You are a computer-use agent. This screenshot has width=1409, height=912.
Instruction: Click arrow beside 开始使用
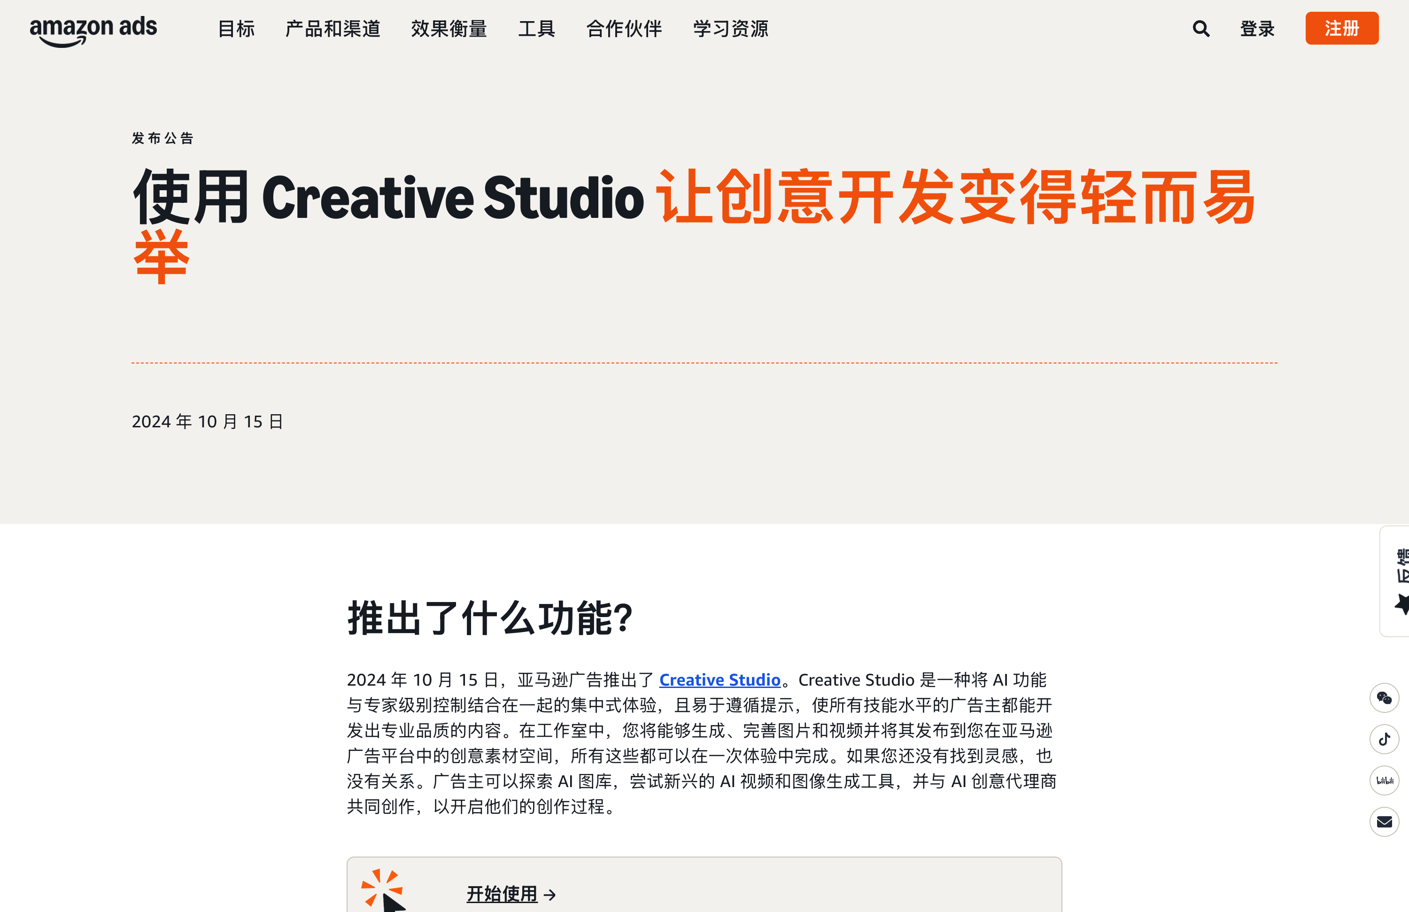(x=550, y=895)
